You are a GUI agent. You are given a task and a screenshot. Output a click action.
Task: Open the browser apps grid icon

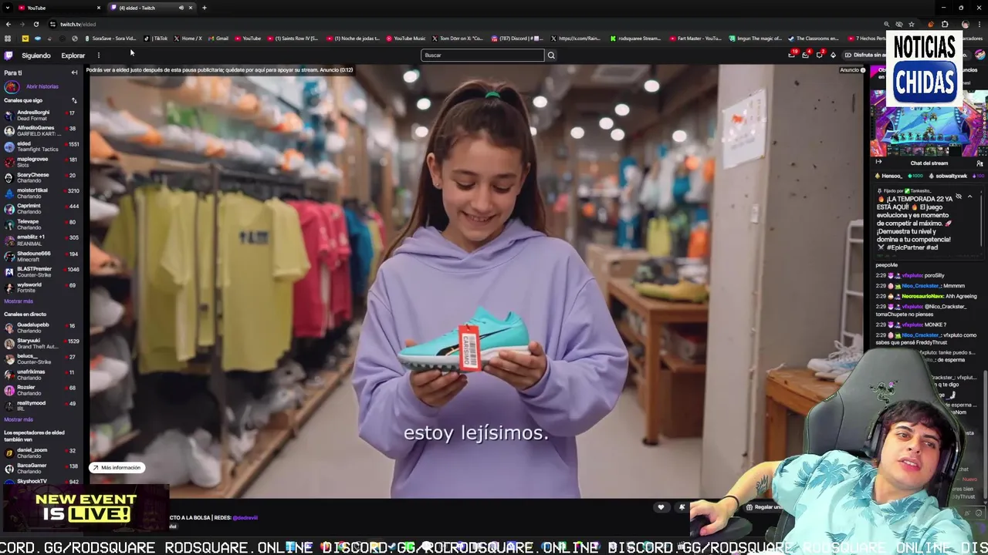click(x=8, y=39)
